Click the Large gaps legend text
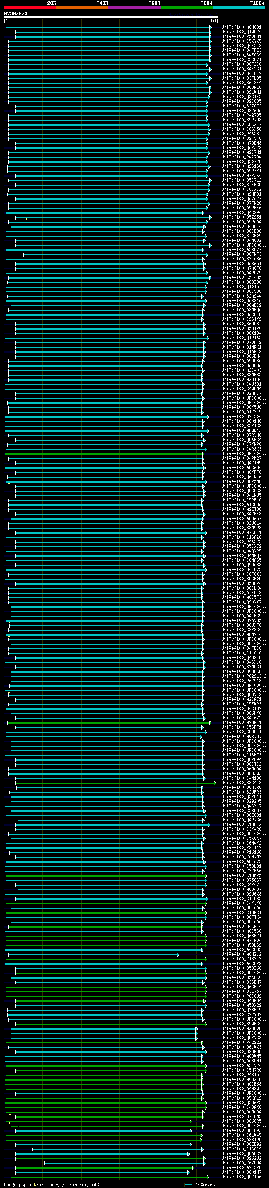This screenshot has width=269, height=1188. [x=52, y=1184]
